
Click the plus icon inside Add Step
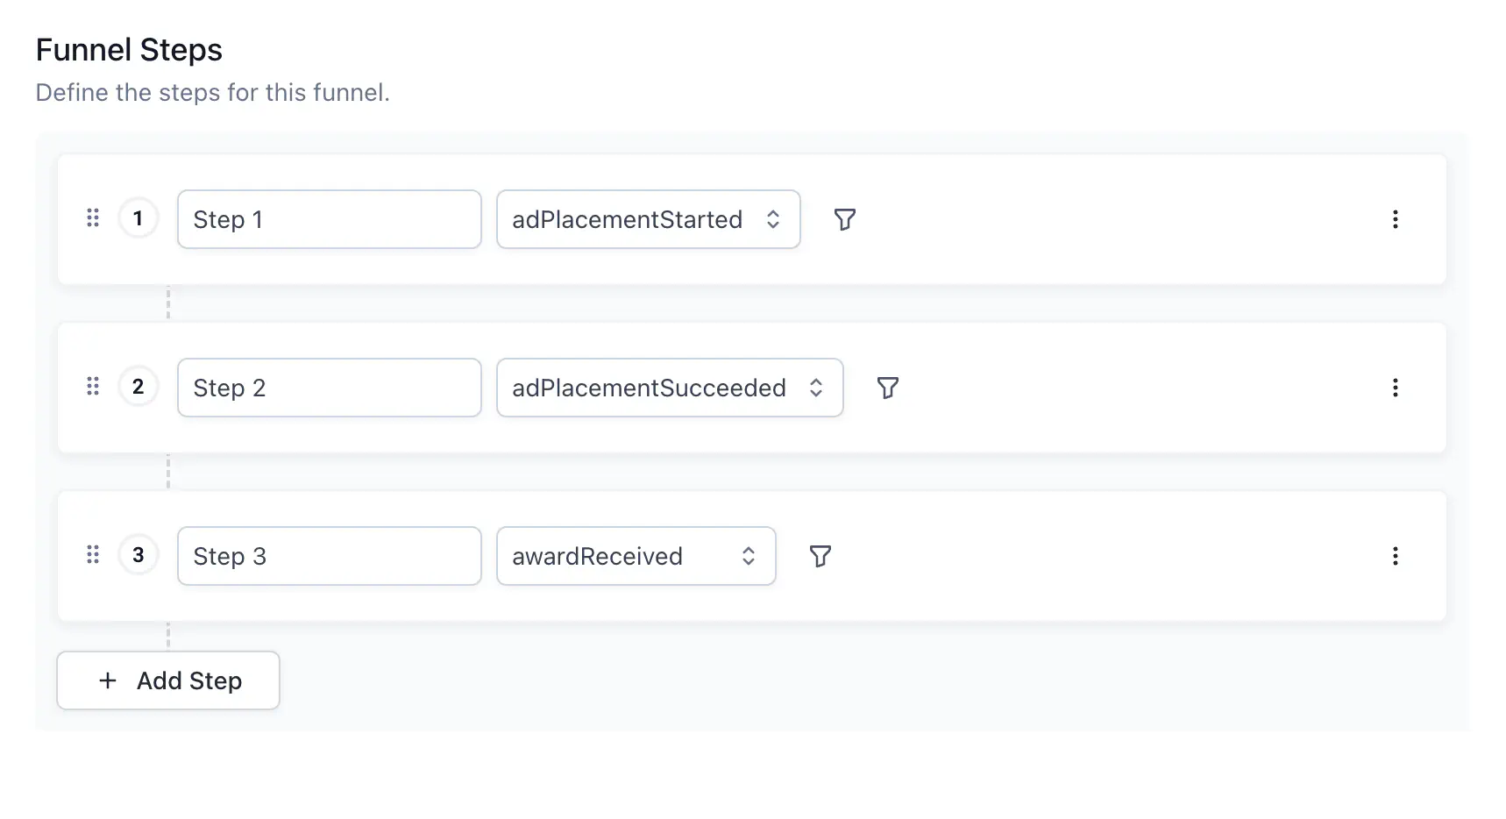(x=107, y=680)
